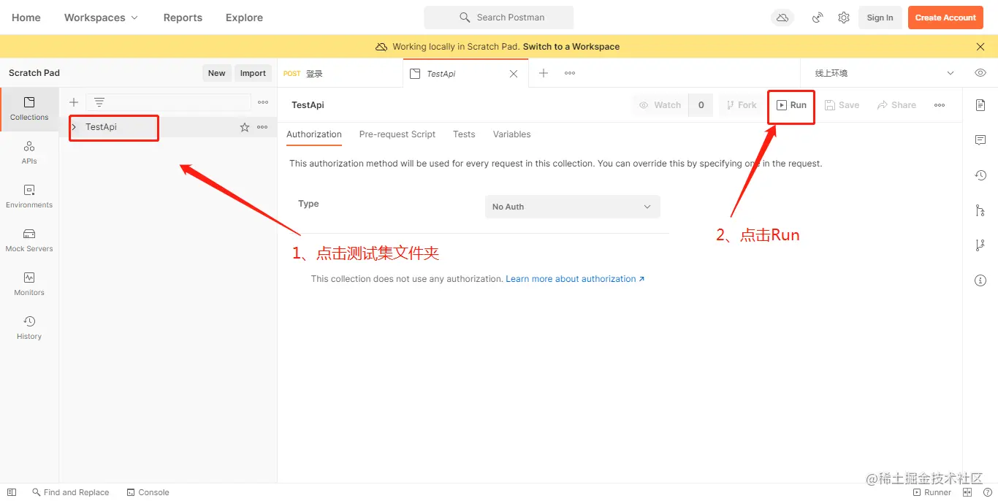The height and width of the screenshot is (501, 998).
Task: Click the Search Postman field
Action: 499,18
